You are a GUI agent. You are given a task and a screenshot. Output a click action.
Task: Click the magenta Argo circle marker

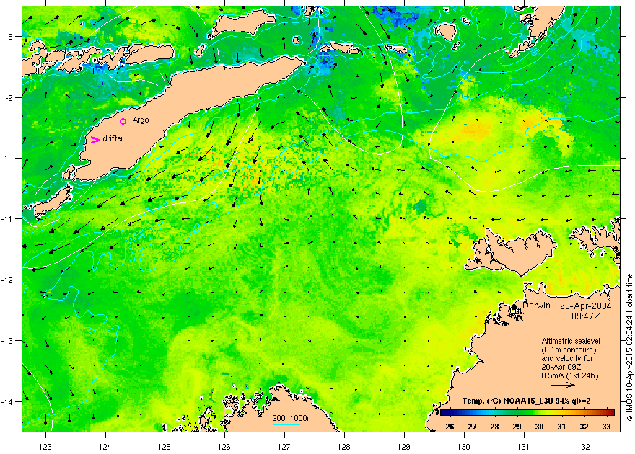[x=123, y=121]
